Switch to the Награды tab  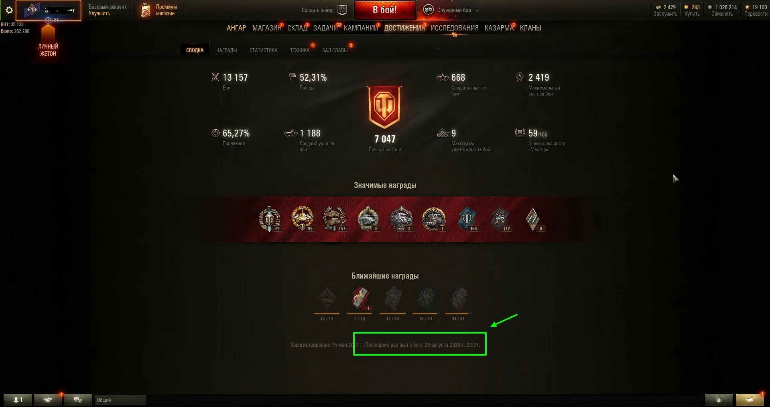point(226,50)
